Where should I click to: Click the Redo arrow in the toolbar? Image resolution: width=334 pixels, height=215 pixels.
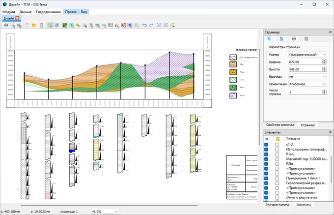(x=151, y=25)
